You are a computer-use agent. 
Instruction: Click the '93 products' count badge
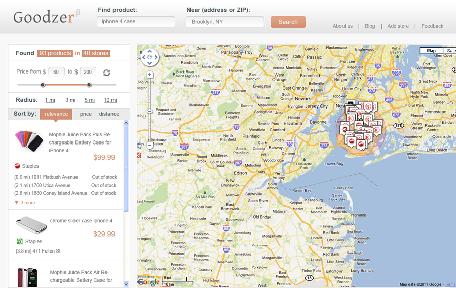click(x=55, y=53)
